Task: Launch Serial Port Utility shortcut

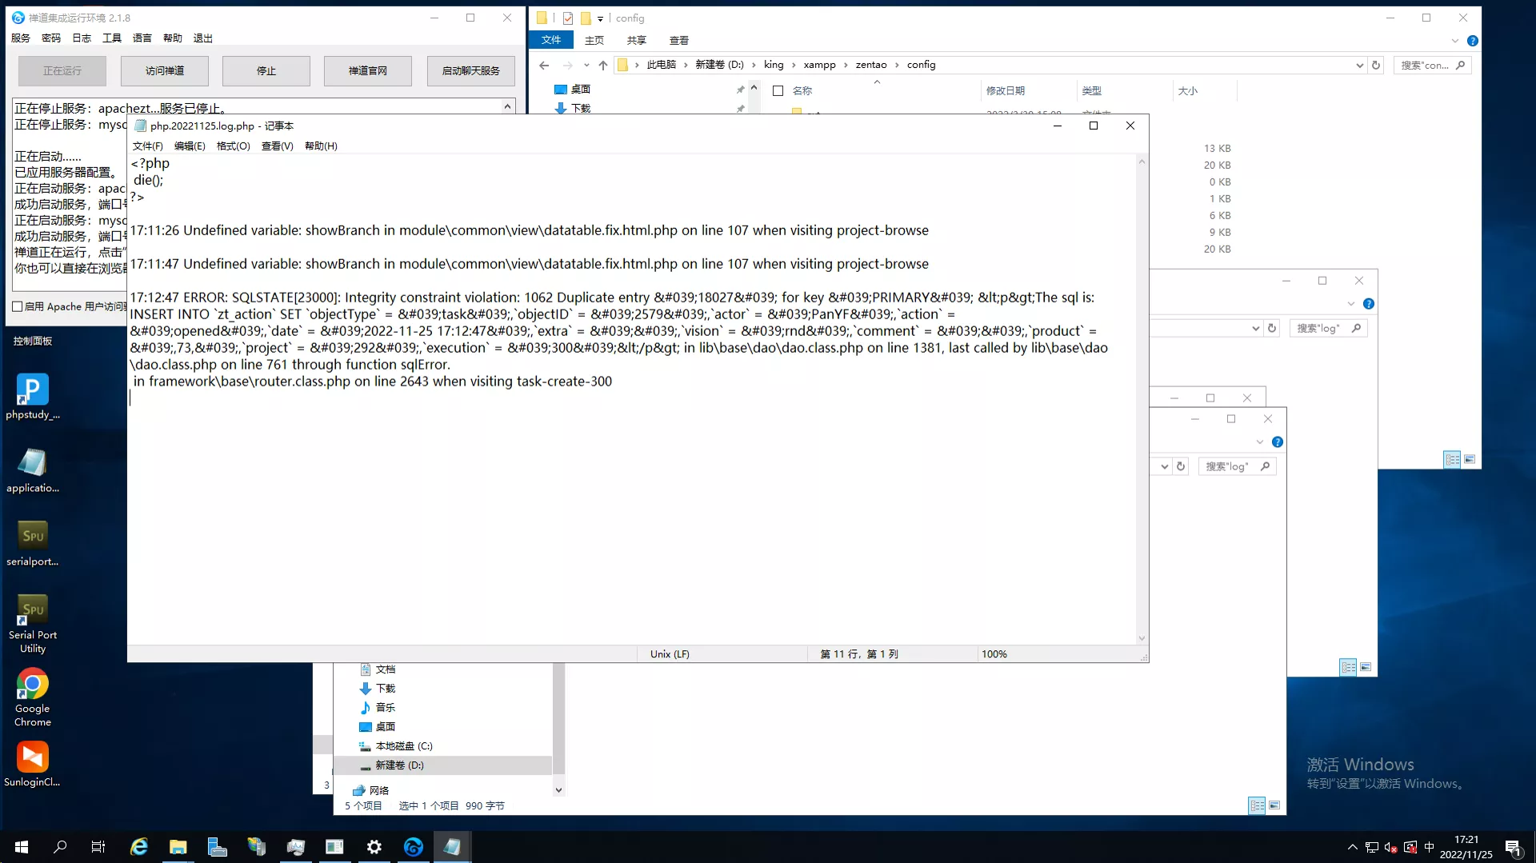Action: pyautogui.click(x=32, y=623)
